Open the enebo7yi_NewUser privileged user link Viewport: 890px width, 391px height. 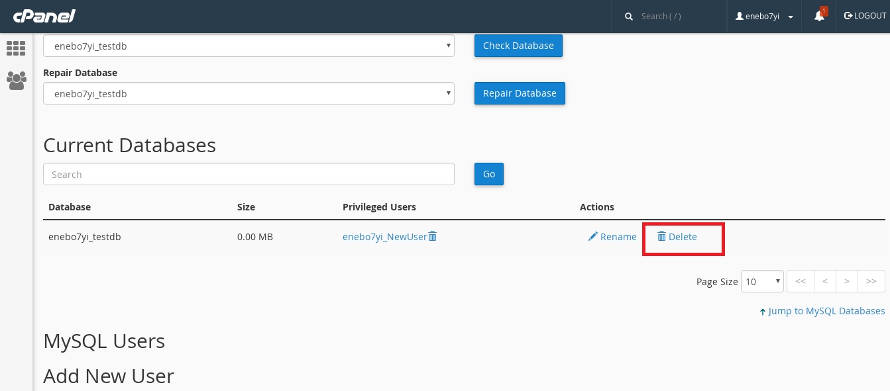point(384,236)
